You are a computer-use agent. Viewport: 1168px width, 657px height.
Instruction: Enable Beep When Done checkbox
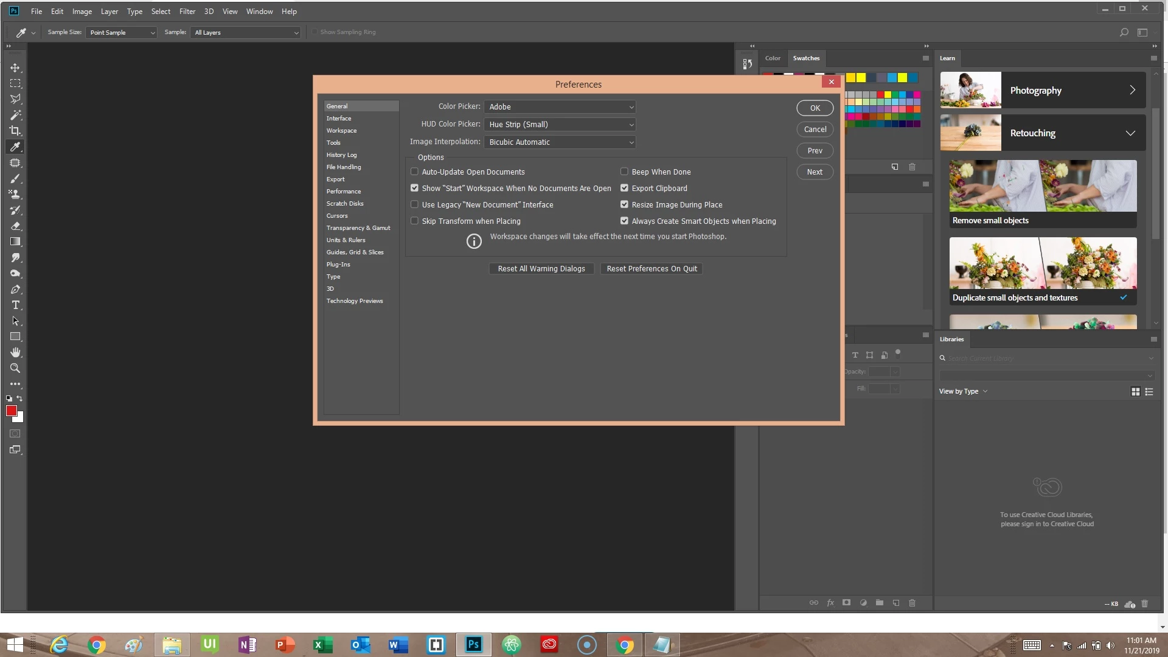pos(624,172)
